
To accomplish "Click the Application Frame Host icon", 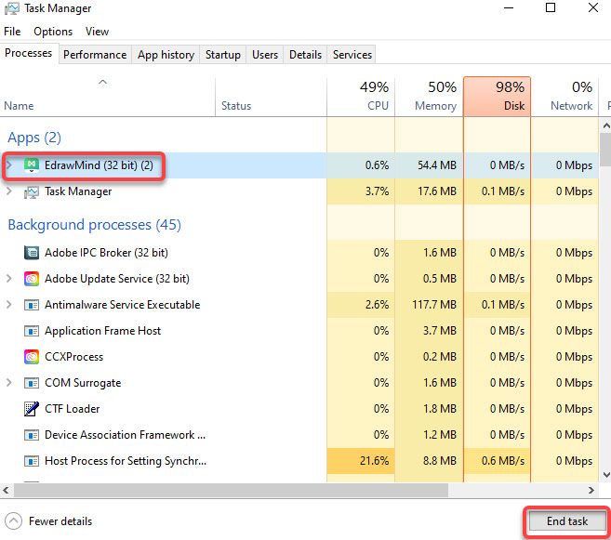I will click(x=32, y=331).
